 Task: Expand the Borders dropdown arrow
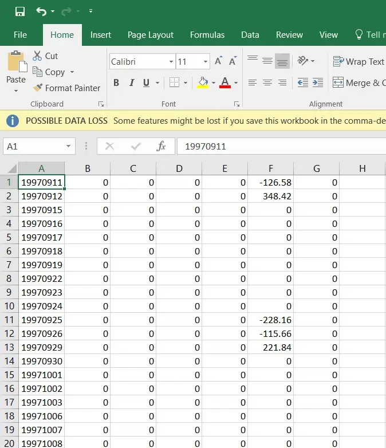click(x=186, y=82)
